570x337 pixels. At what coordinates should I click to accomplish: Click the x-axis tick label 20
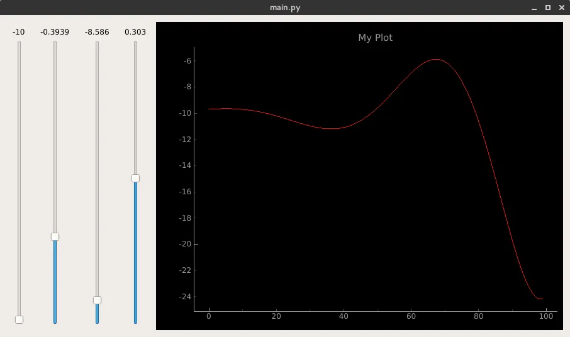point(276,316)
